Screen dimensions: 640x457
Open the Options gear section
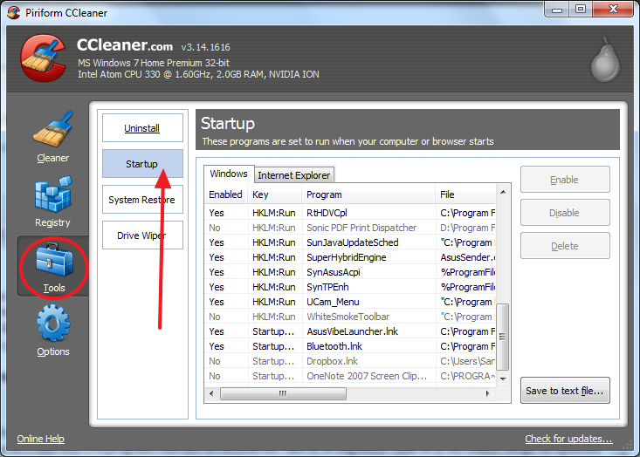[x=53, y=331]
